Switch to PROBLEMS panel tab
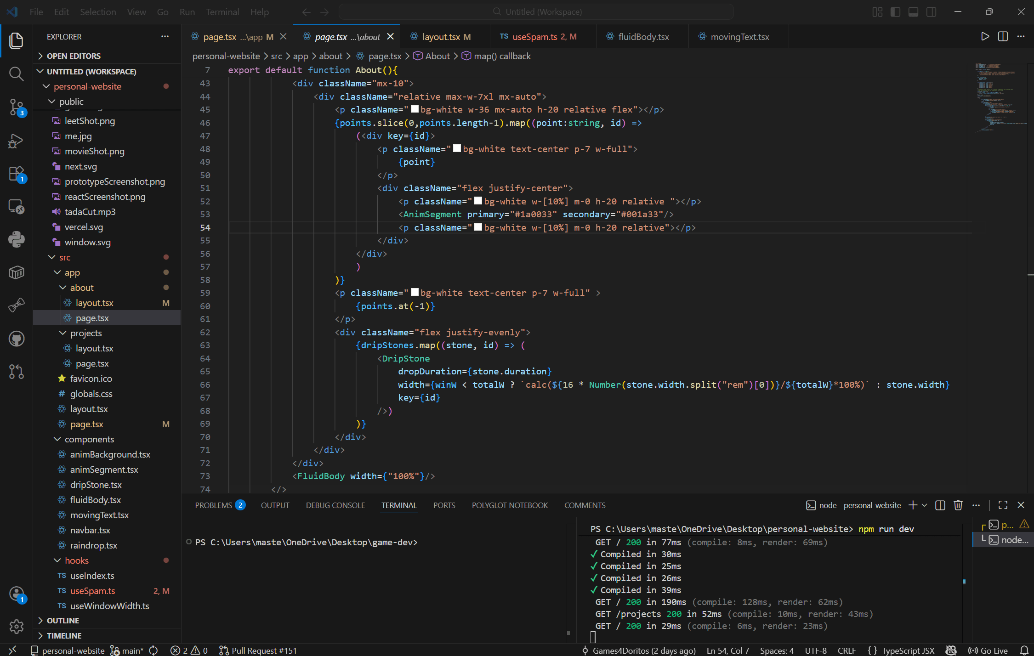The height and width of the screenshot is (656, 1034). tap(220, 505)
